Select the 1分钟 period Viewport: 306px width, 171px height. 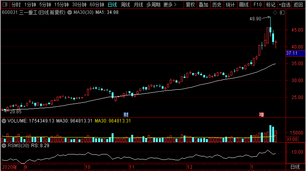pyautogui.click(x=30, y=5)
